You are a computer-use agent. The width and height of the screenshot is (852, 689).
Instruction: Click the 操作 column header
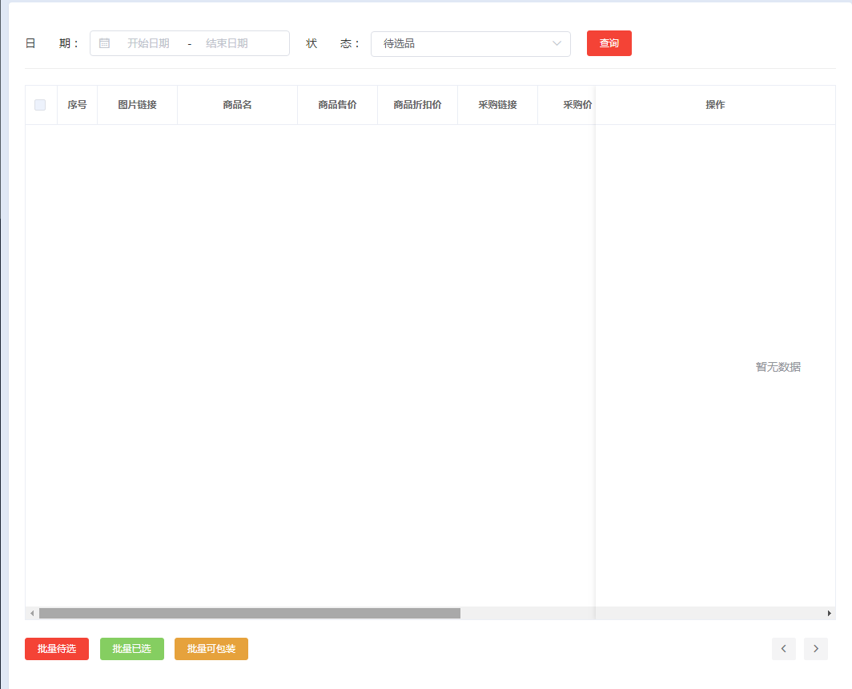[715, 105]
